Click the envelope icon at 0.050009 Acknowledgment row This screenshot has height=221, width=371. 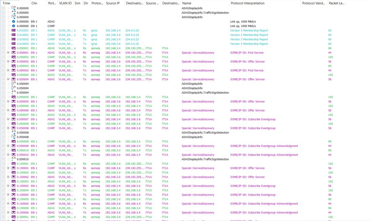click(x=14, y=146)
